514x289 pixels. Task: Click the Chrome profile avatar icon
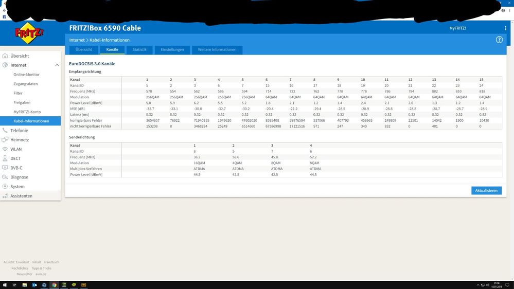pyautogui.click(x=503, y=10)
